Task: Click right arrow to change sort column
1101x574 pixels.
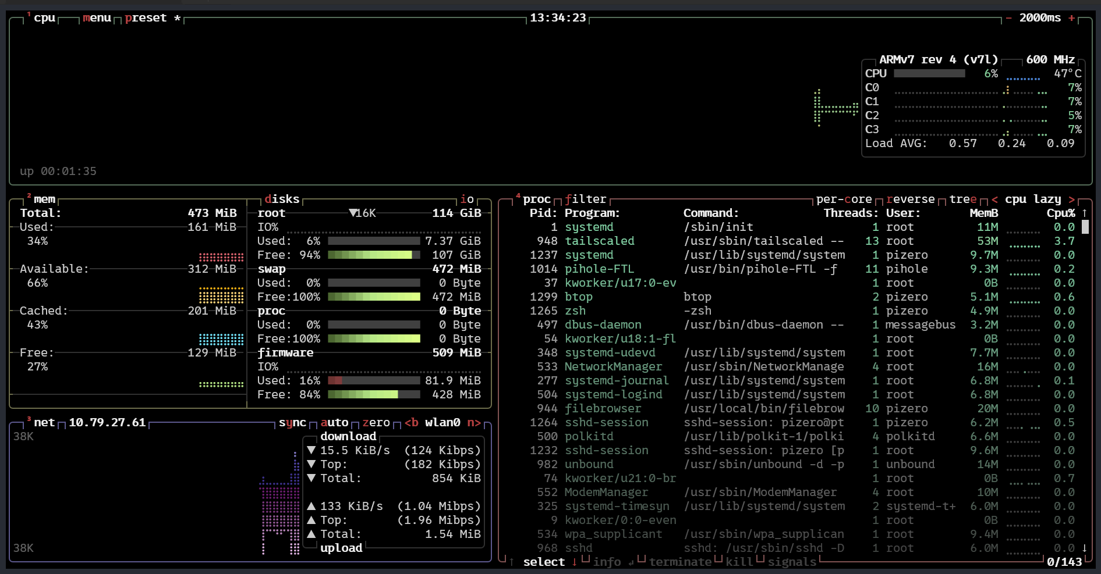Action: pyautogui.click(x=1071, y=199)
